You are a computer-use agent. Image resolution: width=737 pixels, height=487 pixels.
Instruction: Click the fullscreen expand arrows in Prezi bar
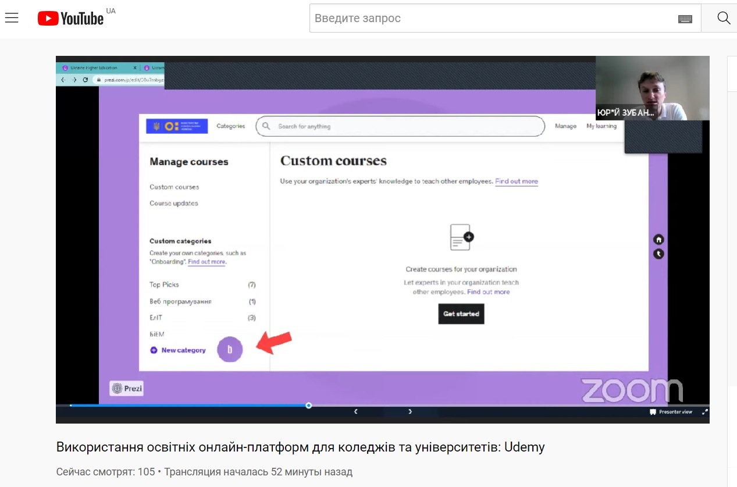[705, 412]
